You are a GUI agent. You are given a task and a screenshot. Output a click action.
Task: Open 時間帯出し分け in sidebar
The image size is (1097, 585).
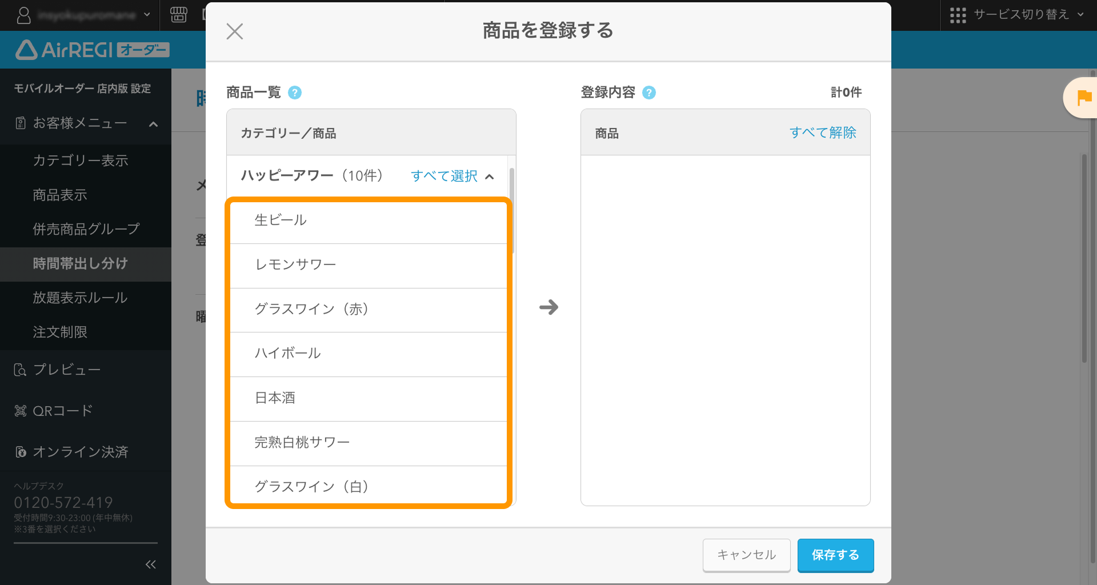pos(86,263)
